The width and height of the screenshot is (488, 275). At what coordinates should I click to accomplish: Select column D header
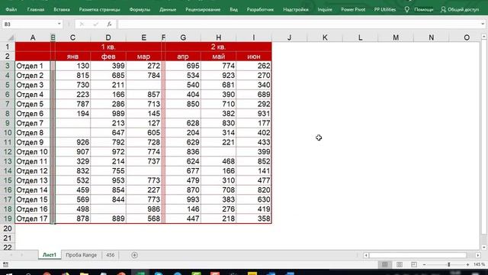click(108, 37)
